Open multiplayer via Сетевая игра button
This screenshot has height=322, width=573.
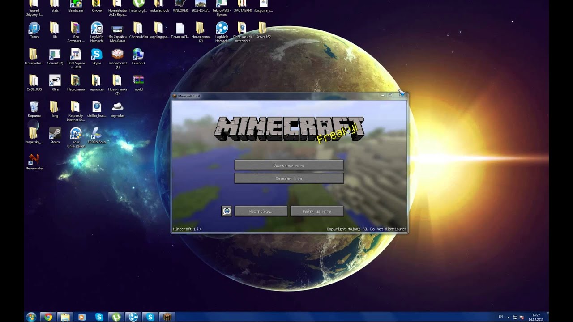point(289,178)
